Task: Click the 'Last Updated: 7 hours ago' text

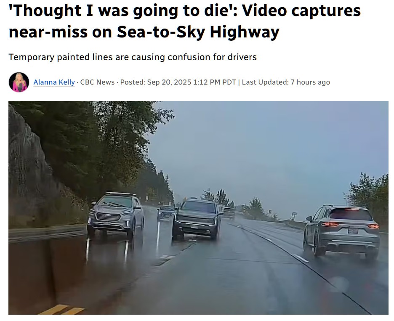Action: click(286, 82)
